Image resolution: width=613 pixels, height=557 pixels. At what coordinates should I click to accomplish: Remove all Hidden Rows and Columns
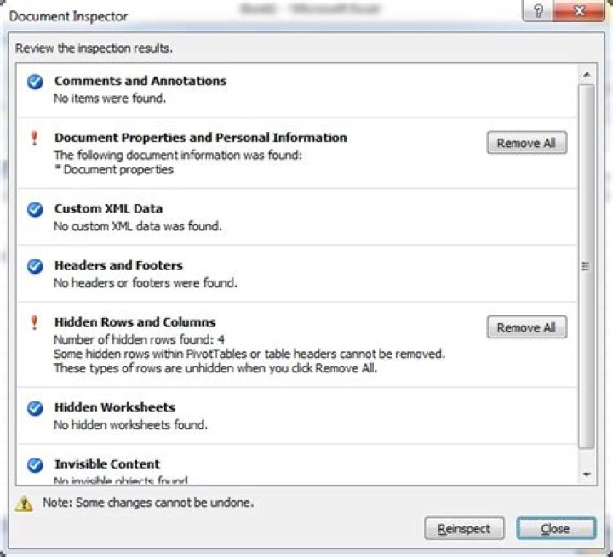pyautogui.click(x=527, y=327)
